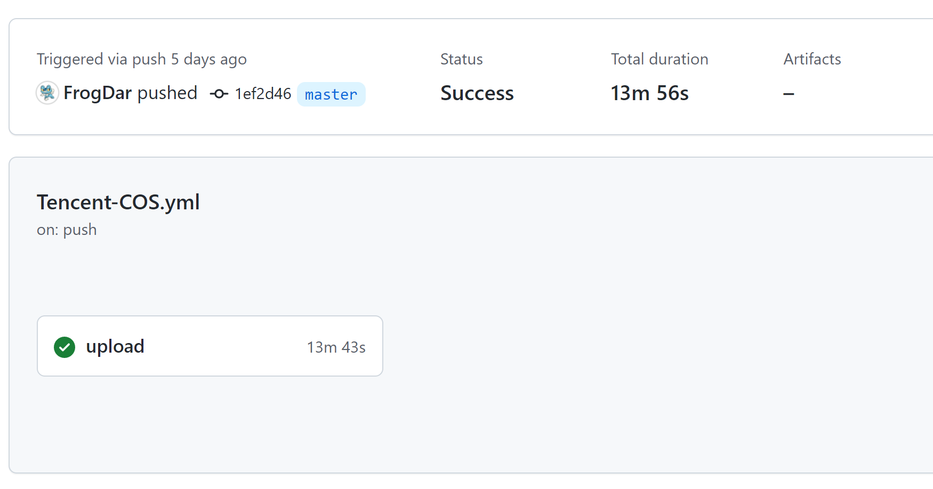Click the 13m 56s total duration
Viewport: 933px width, 489px height.
point(649,93)
